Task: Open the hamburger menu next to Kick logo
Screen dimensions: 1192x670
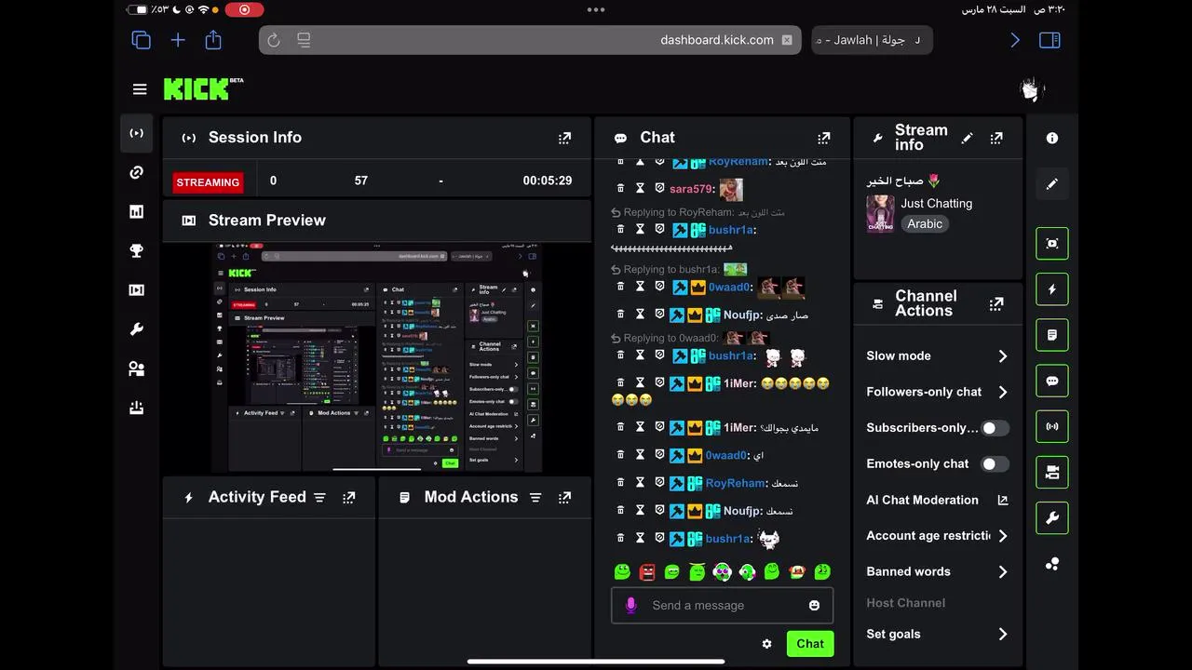Action: pyautogui.click(x=140, y=89)
